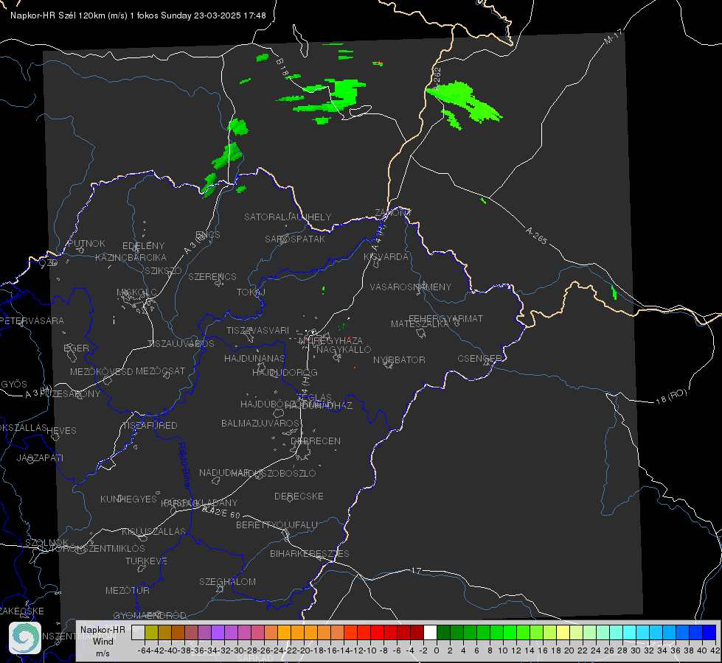Screen dimensions: 722x663
Task: Click the BERETTYOUJFALU town label
Action: [277, 525]
